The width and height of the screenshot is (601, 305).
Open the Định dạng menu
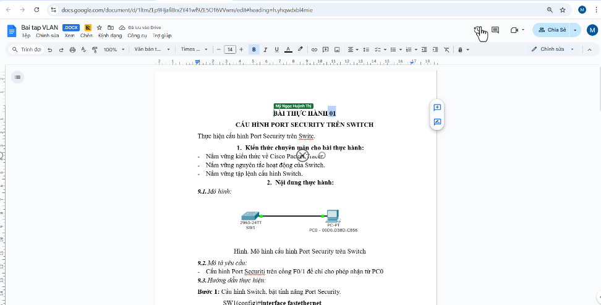tap(109, 36)
